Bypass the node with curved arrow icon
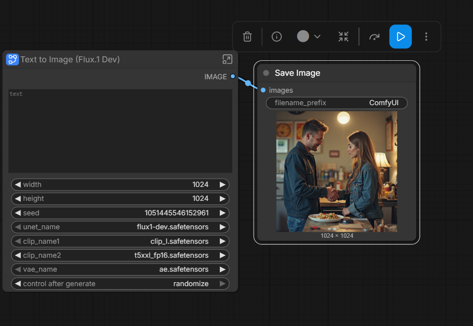This screenshot has height=326, width=473. [x=374, y=36]
